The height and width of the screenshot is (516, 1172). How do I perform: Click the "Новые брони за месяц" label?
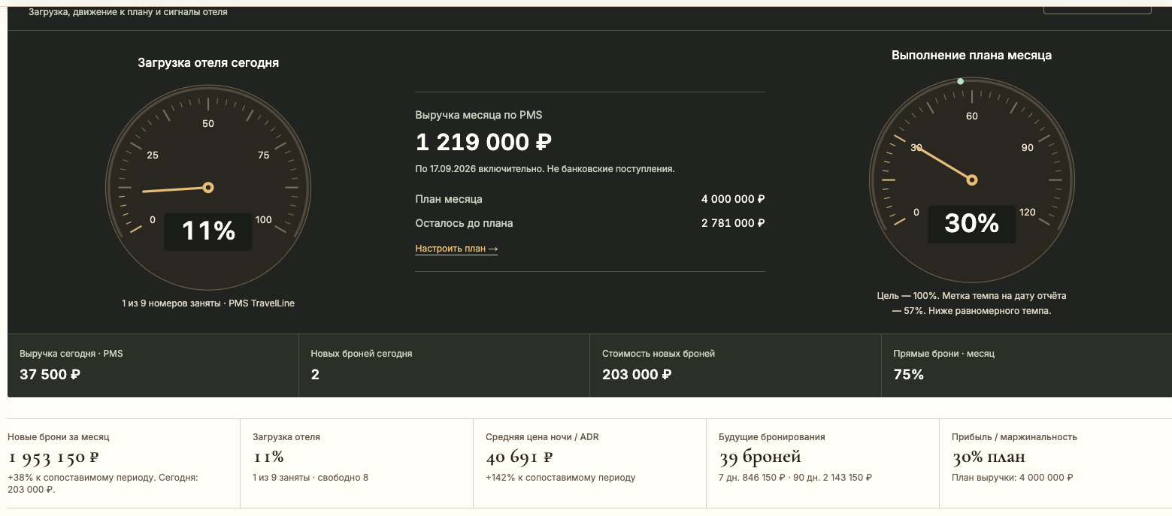(x=59, y=437)
